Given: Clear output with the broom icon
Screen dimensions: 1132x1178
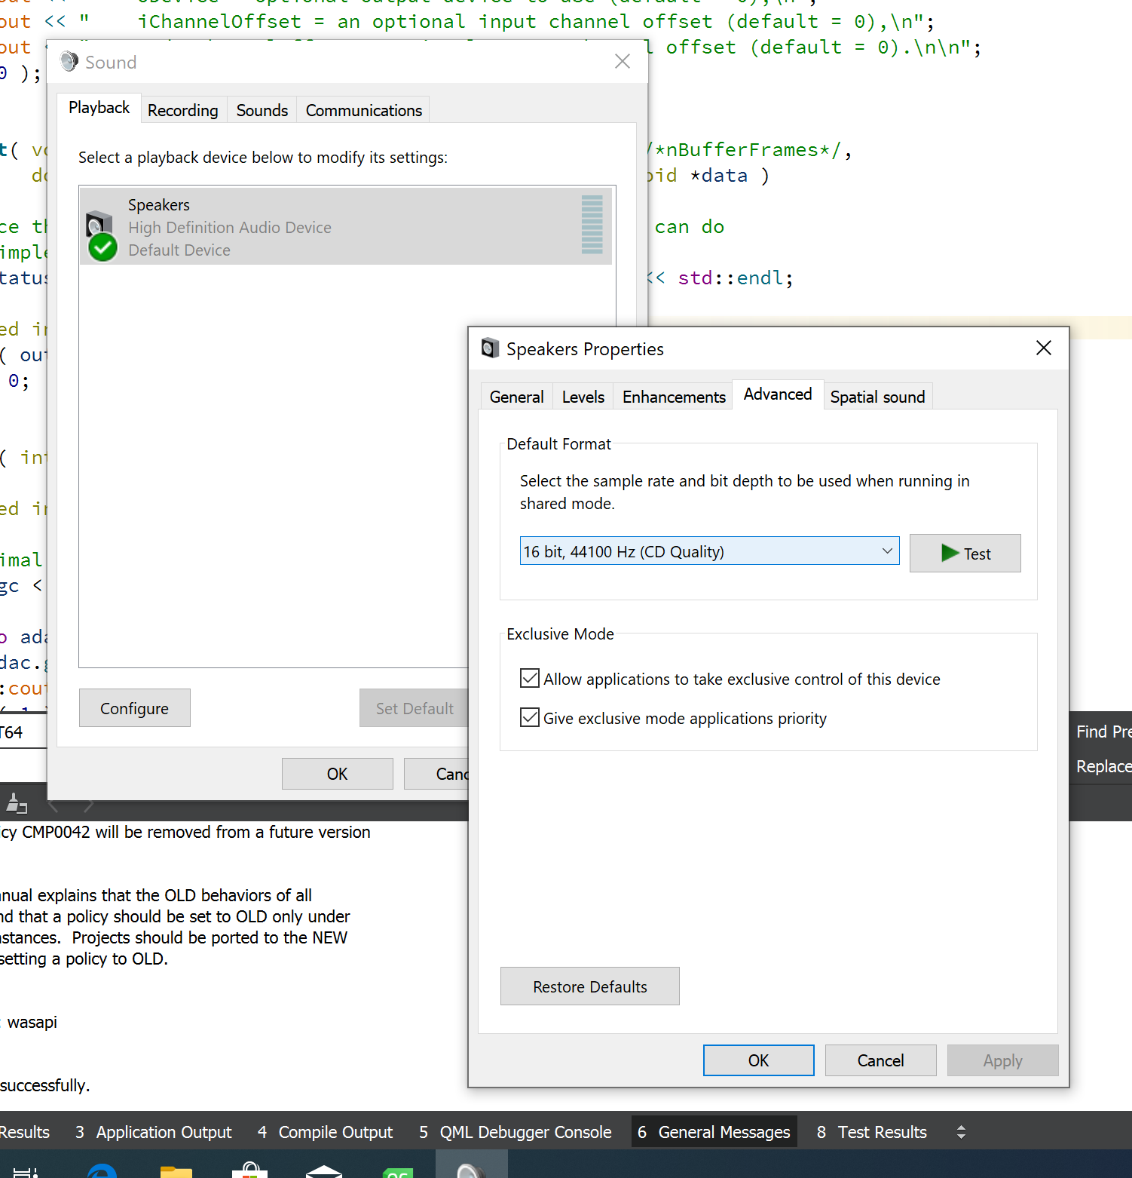Looking at the screenshot, I should (18, 802).
